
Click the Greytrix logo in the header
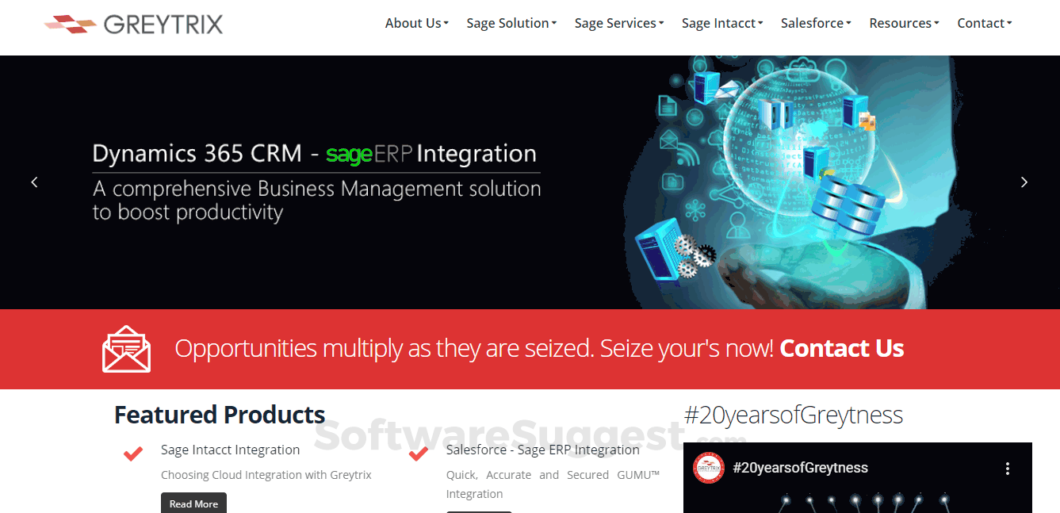click(x=133, y=24)
